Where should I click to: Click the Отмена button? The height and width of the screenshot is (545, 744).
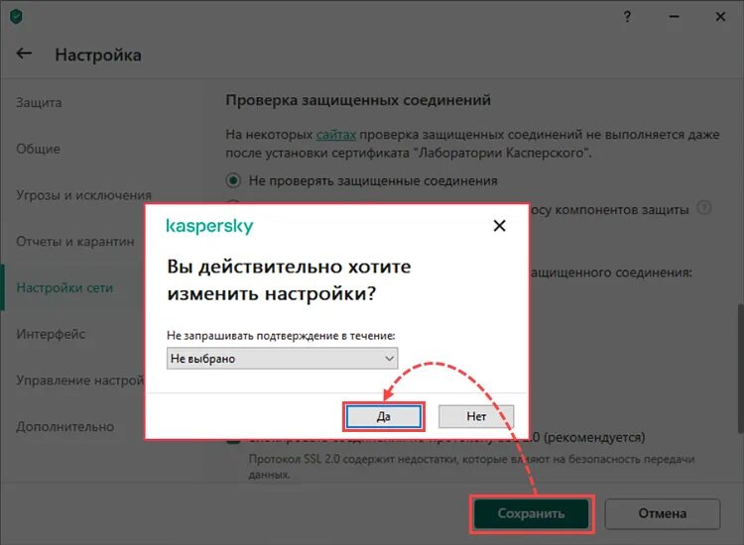663,513
